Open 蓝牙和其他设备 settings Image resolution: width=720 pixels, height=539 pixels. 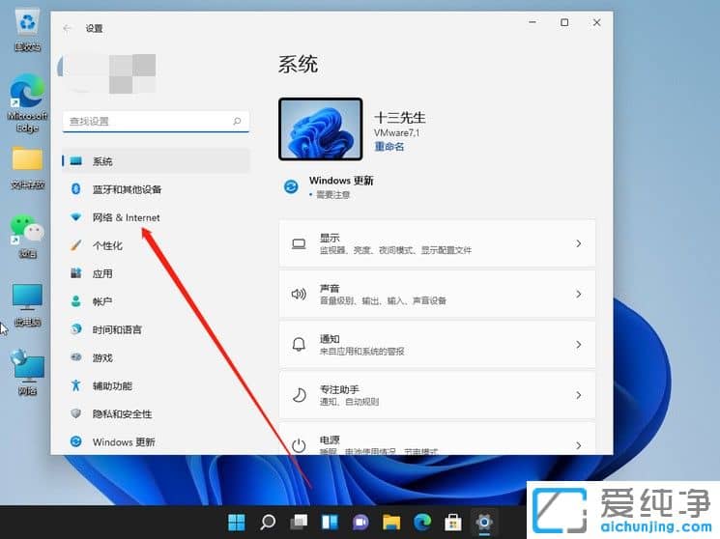click(x=127, y=189)
